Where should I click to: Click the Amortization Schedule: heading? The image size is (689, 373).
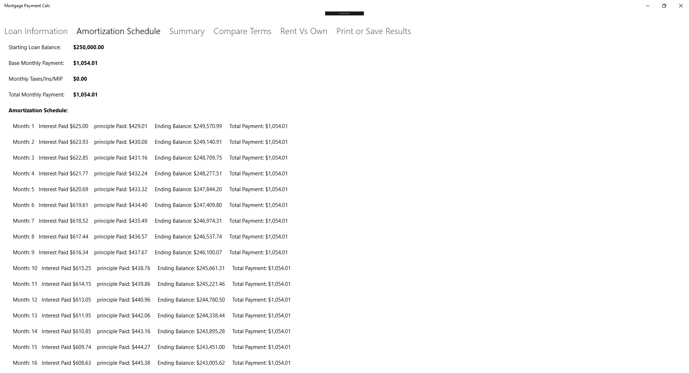pyautogui.click(x=38, y=110)
